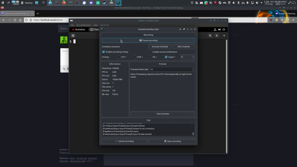Image resolution: width=297 pixels, height=167 pixels.
Task: Open View source code link
Action: point(77,161)
